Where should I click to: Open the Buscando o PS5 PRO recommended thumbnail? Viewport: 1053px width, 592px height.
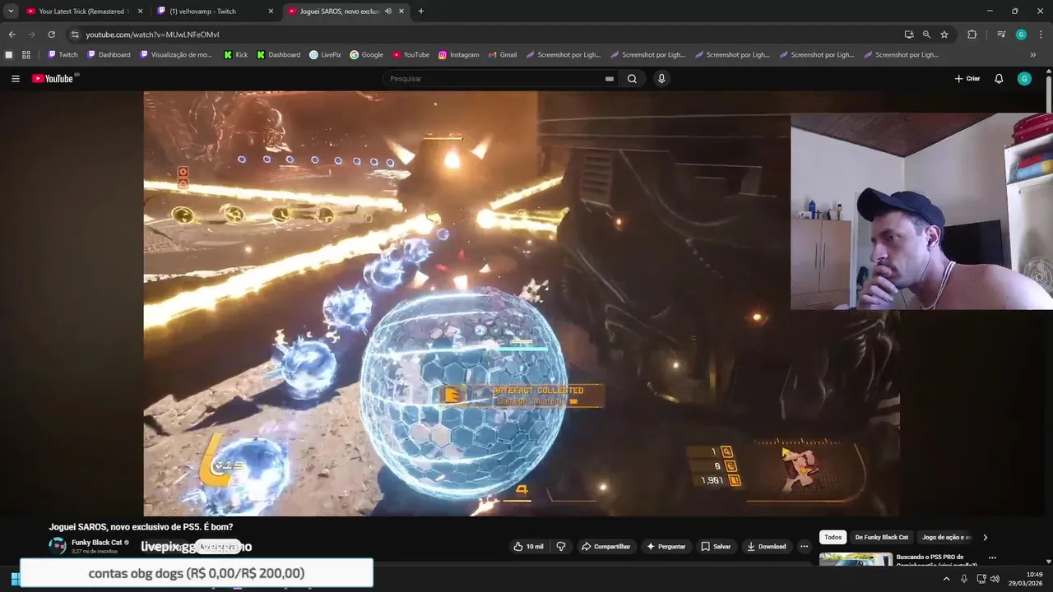(x=856, y=560)
